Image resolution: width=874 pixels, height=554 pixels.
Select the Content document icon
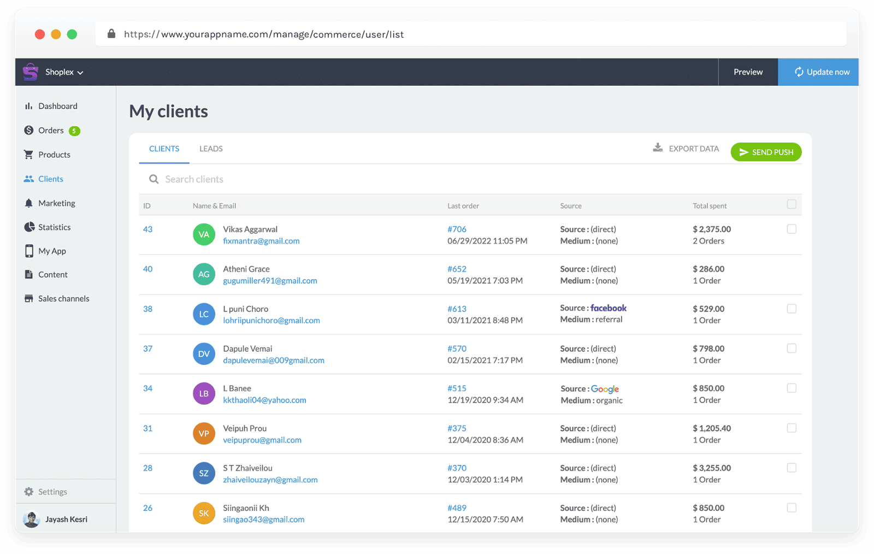click(28, 274)
